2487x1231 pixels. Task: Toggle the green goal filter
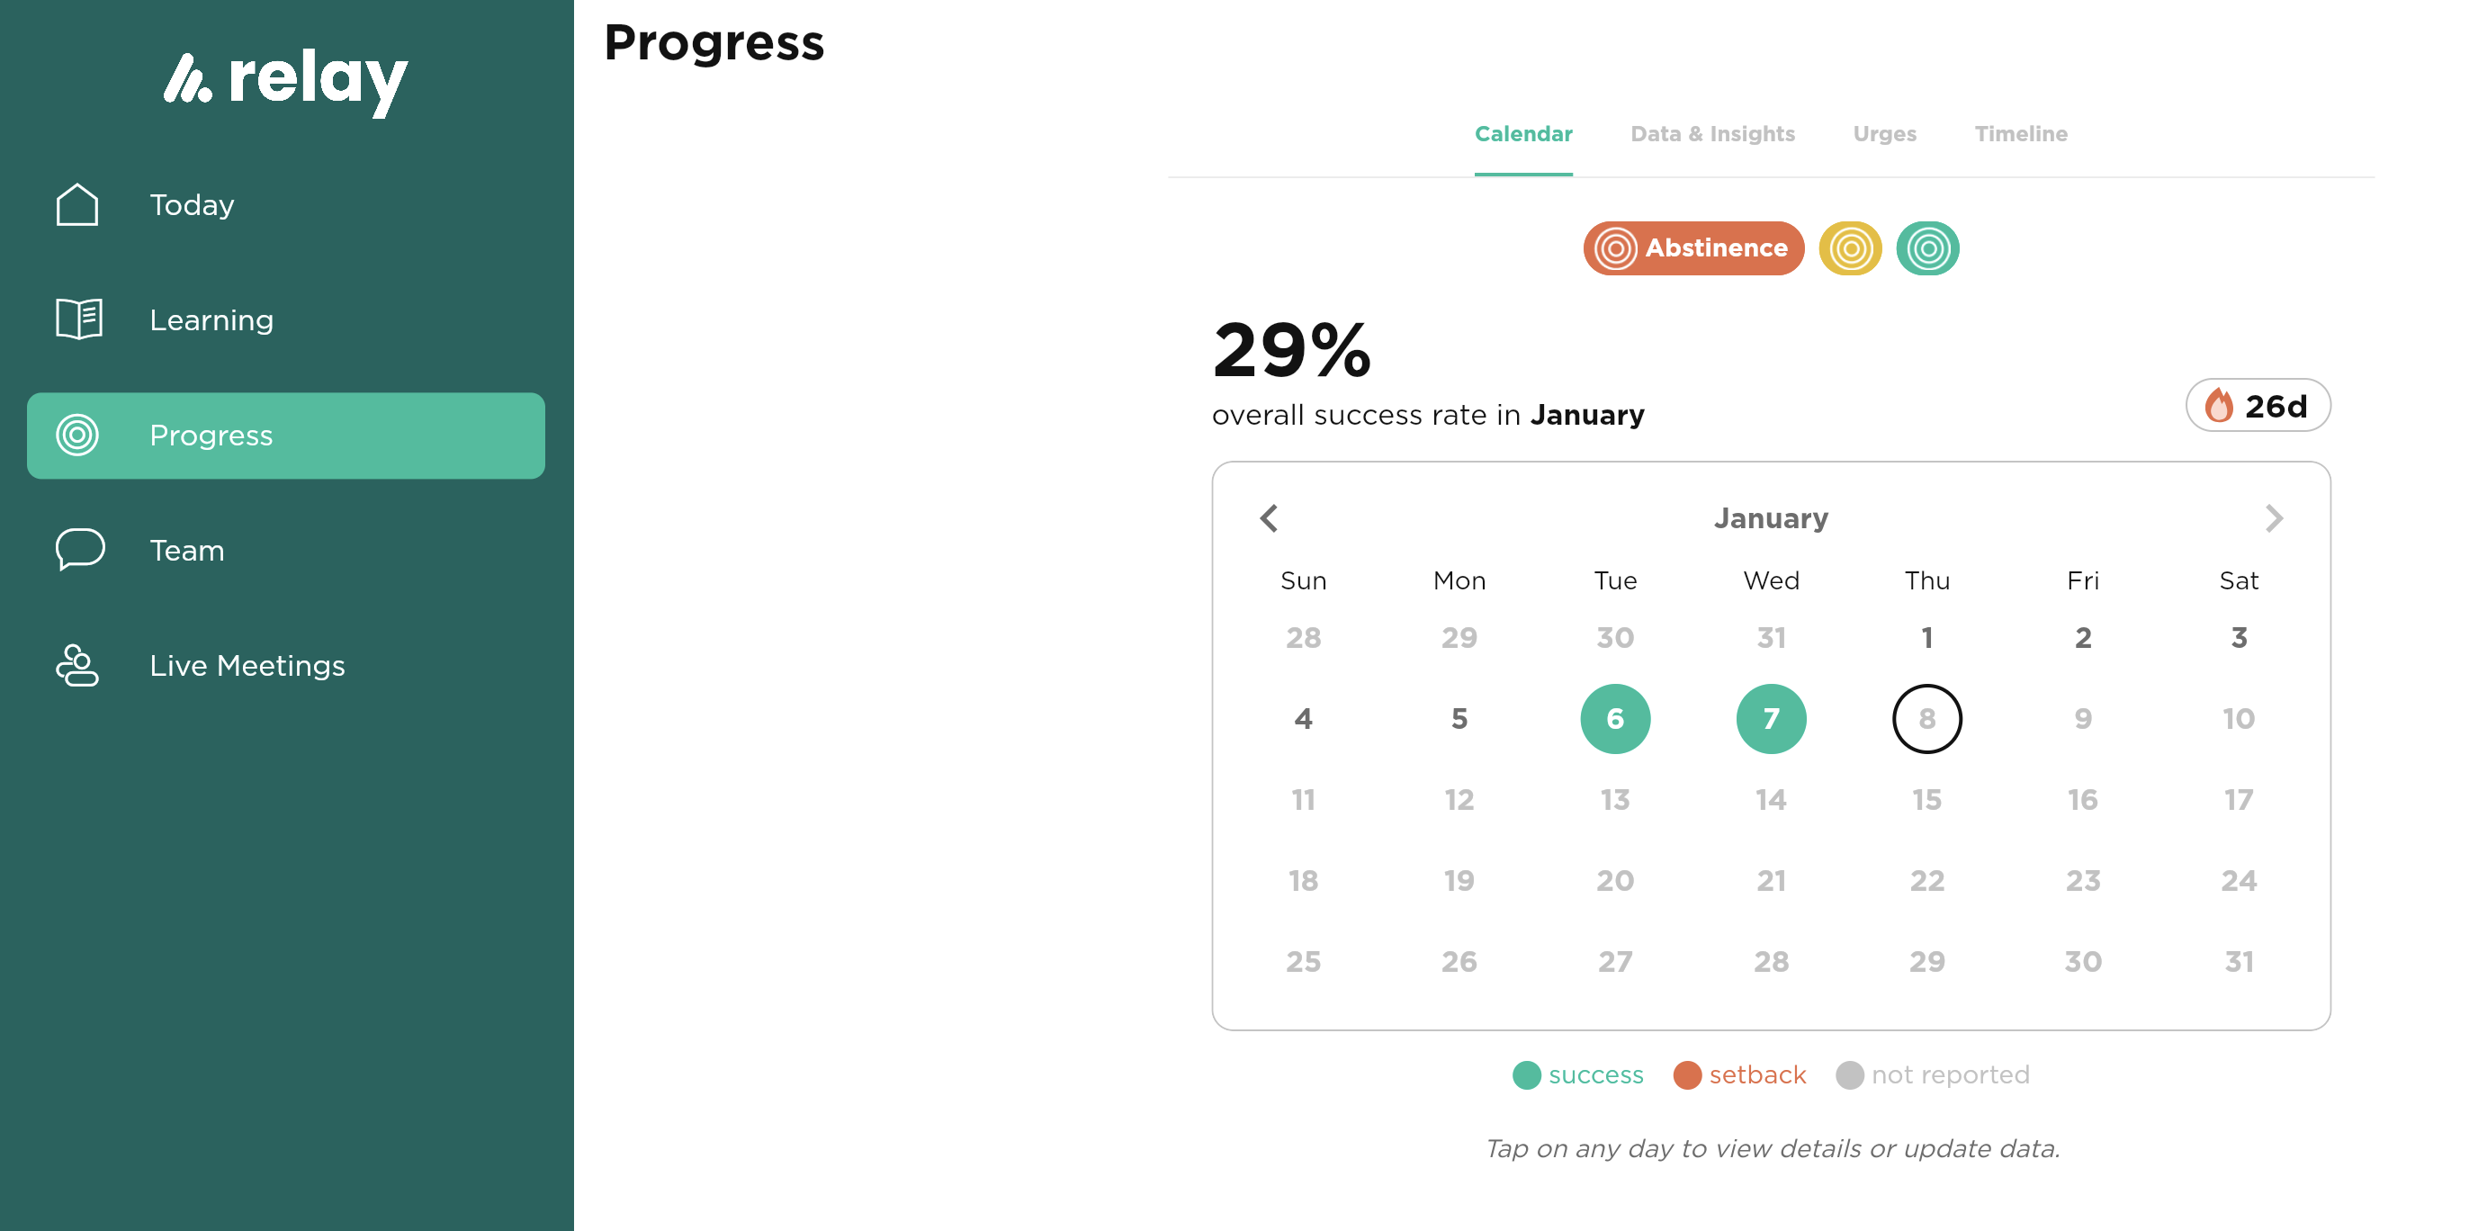click(x=1927, y=248)
